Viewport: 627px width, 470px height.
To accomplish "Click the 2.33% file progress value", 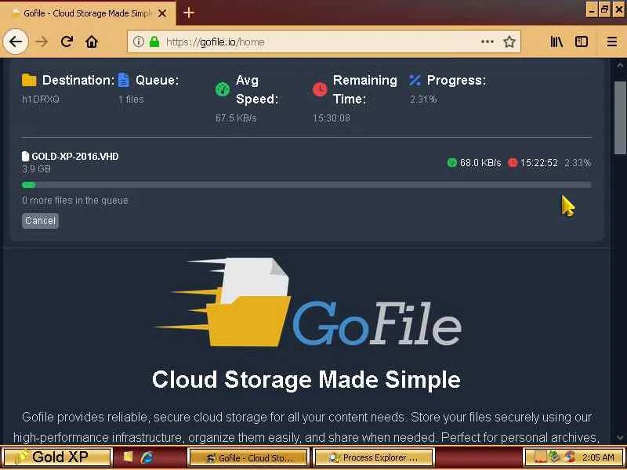I will 578,163.
